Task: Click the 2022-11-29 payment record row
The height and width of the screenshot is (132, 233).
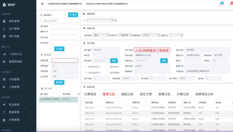Action: pyautogui.click(x=158, y=108)
